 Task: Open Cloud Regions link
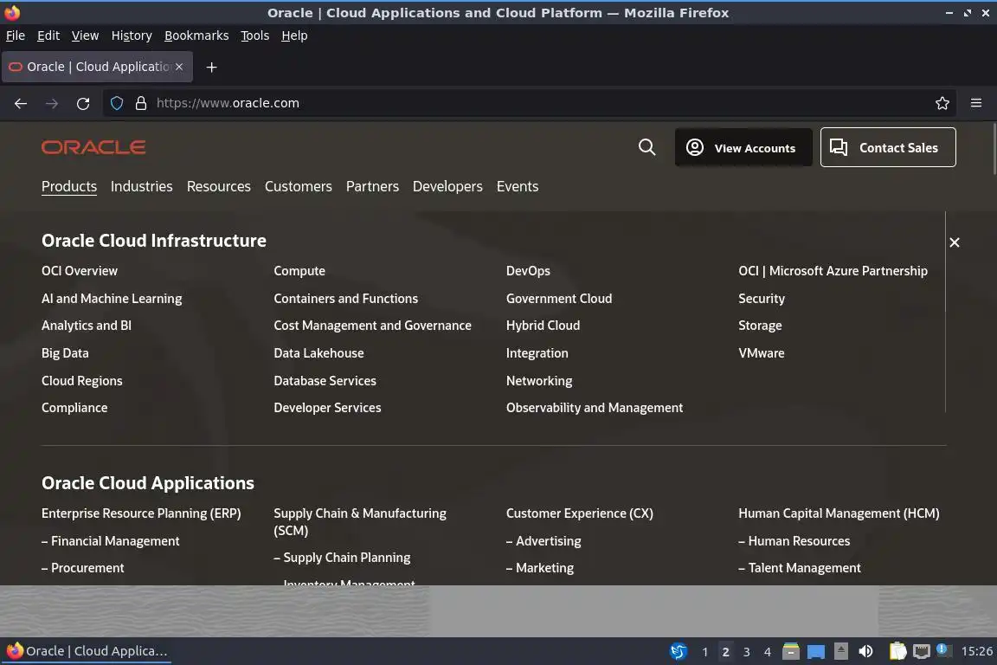click(x=82, y=380)
